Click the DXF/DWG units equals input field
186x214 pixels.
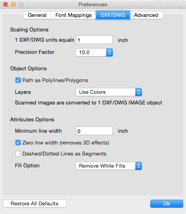pos(94,40)
